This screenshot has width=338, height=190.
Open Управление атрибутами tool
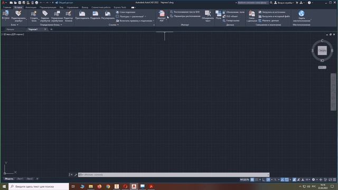57,16
